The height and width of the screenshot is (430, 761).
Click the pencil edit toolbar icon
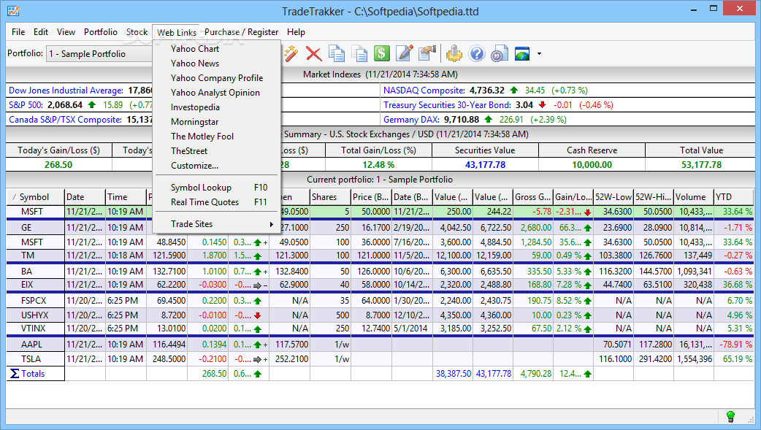click(x=405, y=53)
